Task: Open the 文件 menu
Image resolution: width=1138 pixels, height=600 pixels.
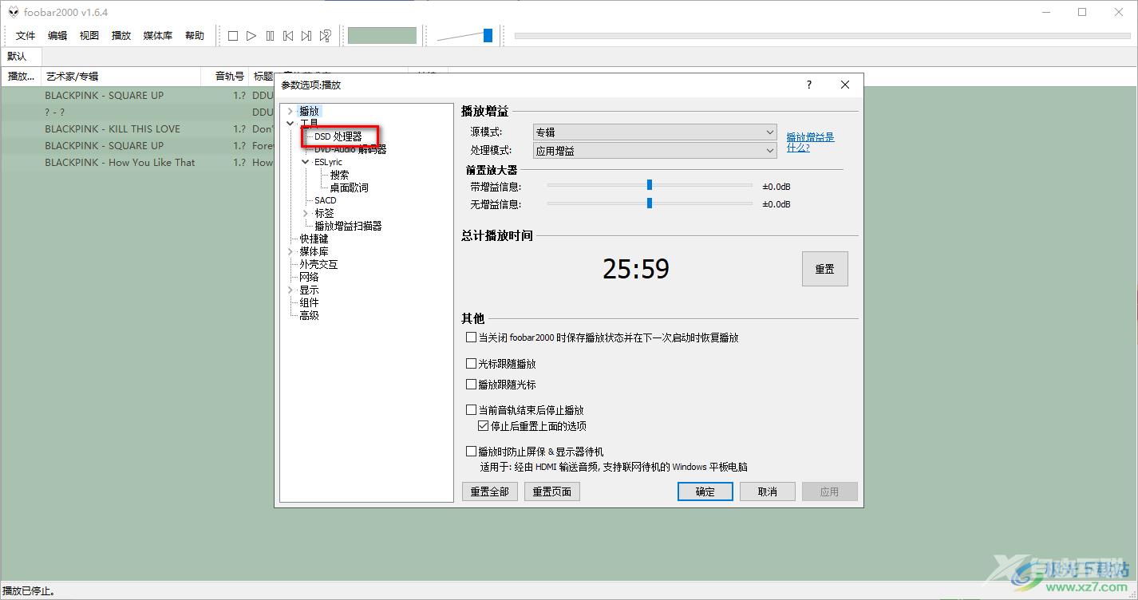Action: coord(26,36)
